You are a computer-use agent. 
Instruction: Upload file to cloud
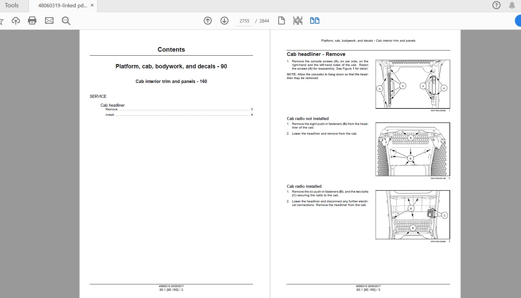(x=16, y=21)
